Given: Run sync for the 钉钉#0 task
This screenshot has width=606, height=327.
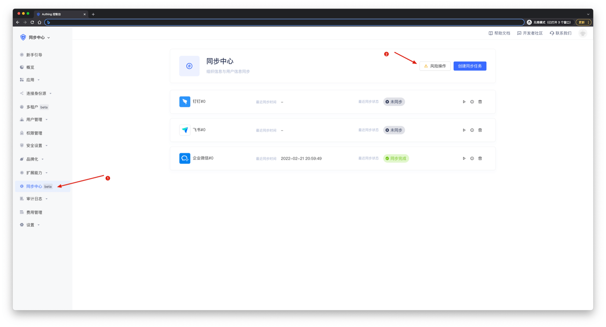Looking at the screenshot, I should (x=464, y=102).
